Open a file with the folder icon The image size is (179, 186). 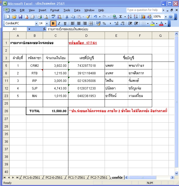coord(14,17)
